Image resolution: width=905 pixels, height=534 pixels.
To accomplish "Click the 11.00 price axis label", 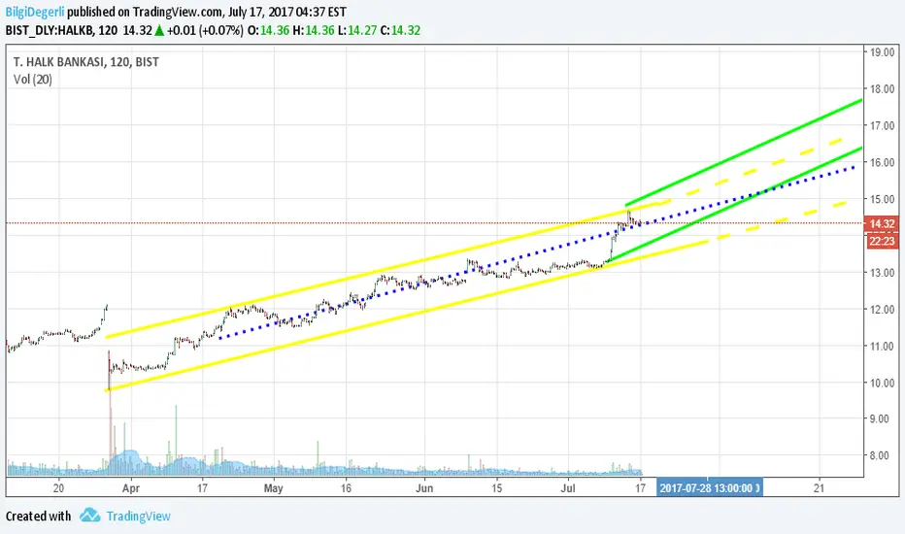I will tap(882, 347).
